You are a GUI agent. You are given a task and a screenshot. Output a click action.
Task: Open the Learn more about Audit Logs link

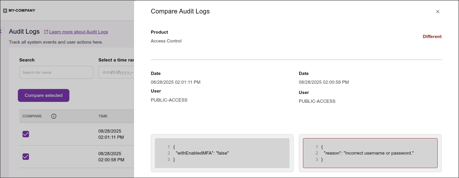78,32
